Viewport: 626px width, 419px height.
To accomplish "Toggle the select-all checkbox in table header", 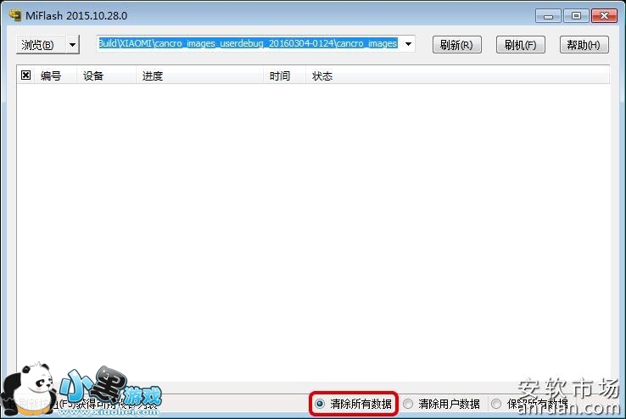I will pyautogui.click(x=26, y=75).
